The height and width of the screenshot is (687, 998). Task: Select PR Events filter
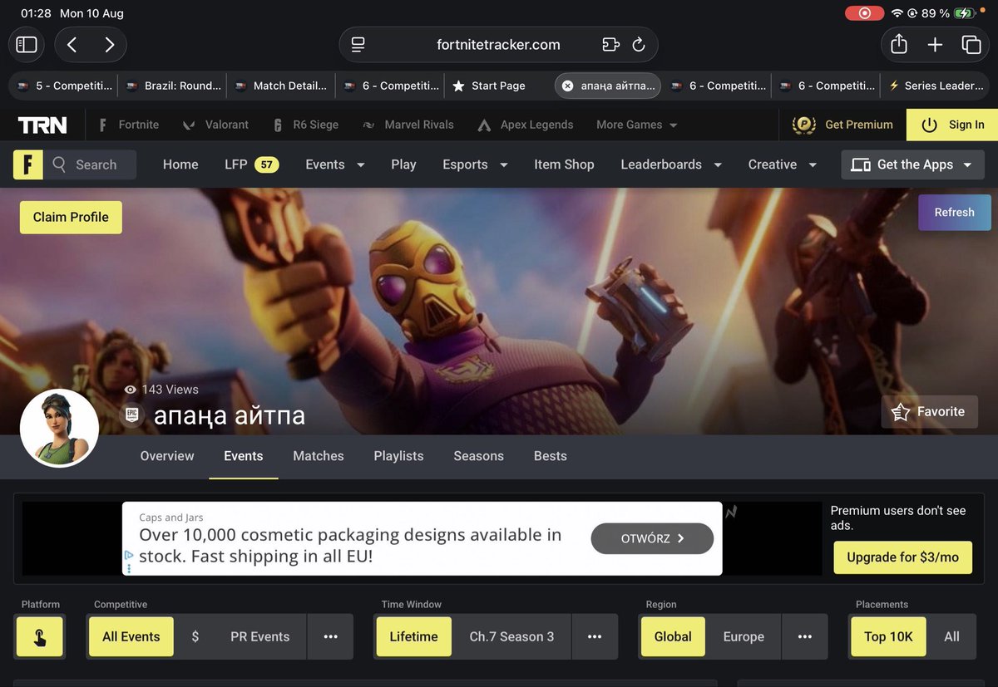tap(259, 637)
